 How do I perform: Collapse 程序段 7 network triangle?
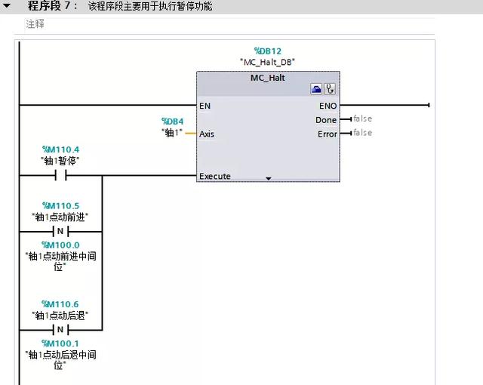point(7,6)
